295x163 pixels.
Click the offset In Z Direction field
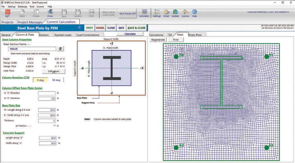tap(47, 99)
